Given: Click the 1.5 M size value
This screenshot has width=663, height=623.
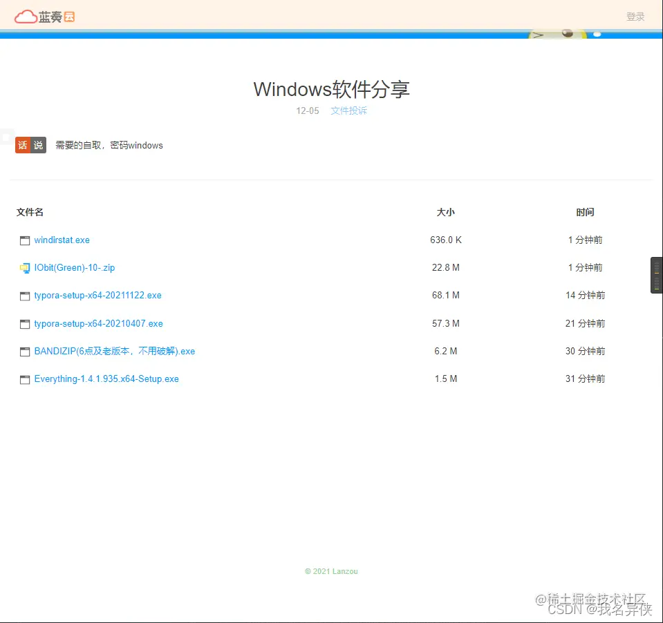Looking at the screenshot, I should click(446, 379).
